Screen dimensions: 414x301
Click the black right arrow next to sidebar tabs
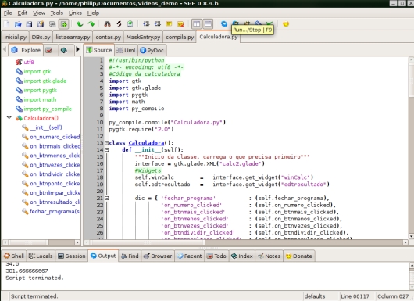click(x=77, y=49)
